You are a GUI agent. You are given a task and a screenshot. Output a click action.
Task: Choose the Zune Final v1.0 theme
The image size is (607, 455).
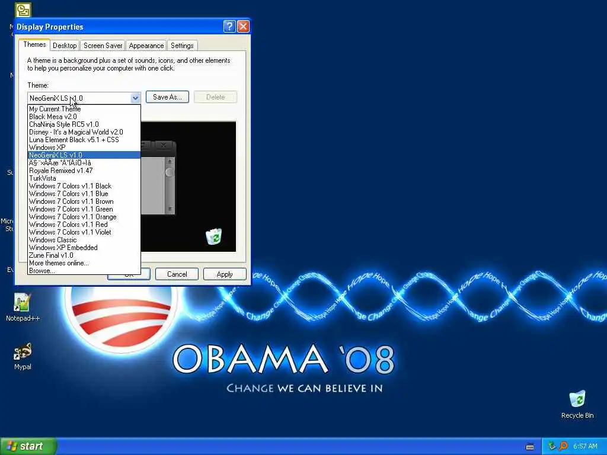click(84, 255)
